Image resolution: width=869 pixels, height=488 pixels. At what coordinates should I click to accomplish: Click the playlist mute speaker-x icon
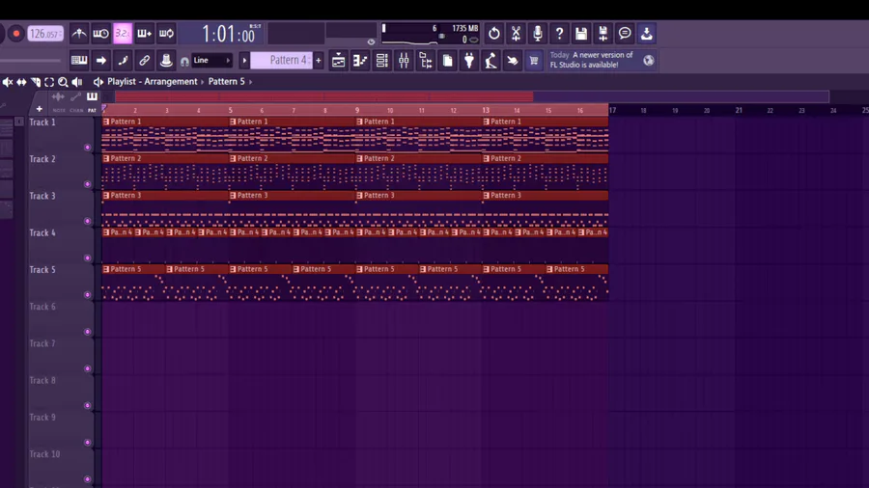click(7, 82)
